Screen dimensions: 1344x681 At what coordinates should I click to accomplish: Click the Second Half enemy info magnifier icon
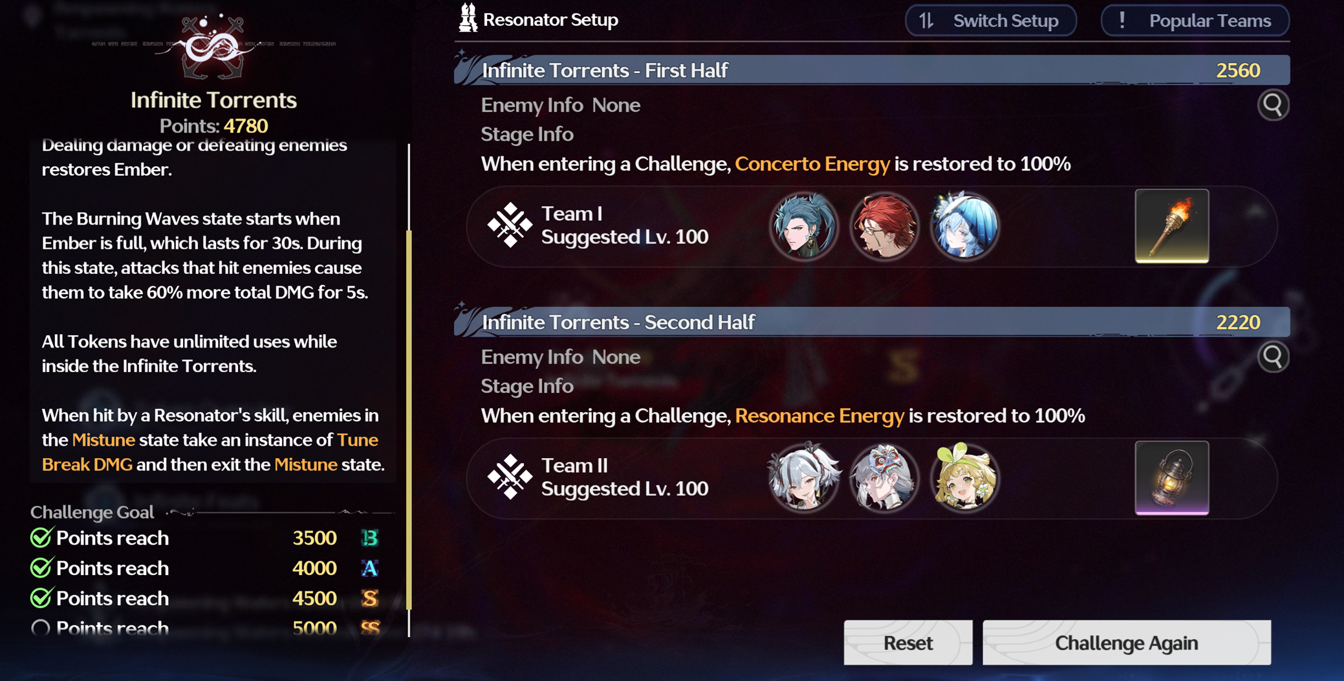tap(1273, 357)
